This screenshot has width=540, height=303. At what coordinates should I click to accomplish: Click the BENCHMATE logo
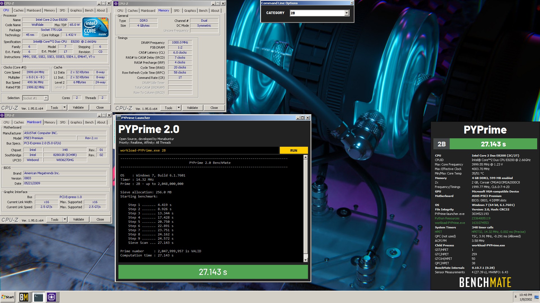point(485,282)
